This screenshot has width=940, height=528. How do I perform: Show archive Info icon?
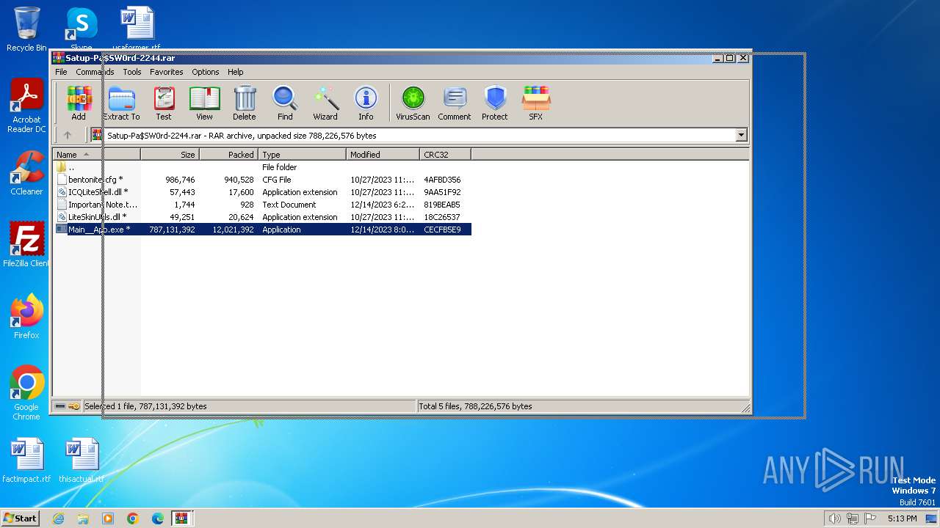[x=366, y=103]
